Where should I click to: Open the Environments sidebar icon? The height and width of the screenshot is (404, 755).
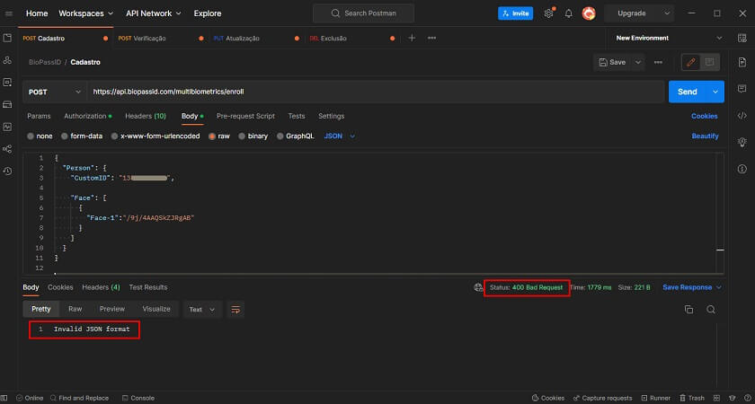[x=7, y=83]
